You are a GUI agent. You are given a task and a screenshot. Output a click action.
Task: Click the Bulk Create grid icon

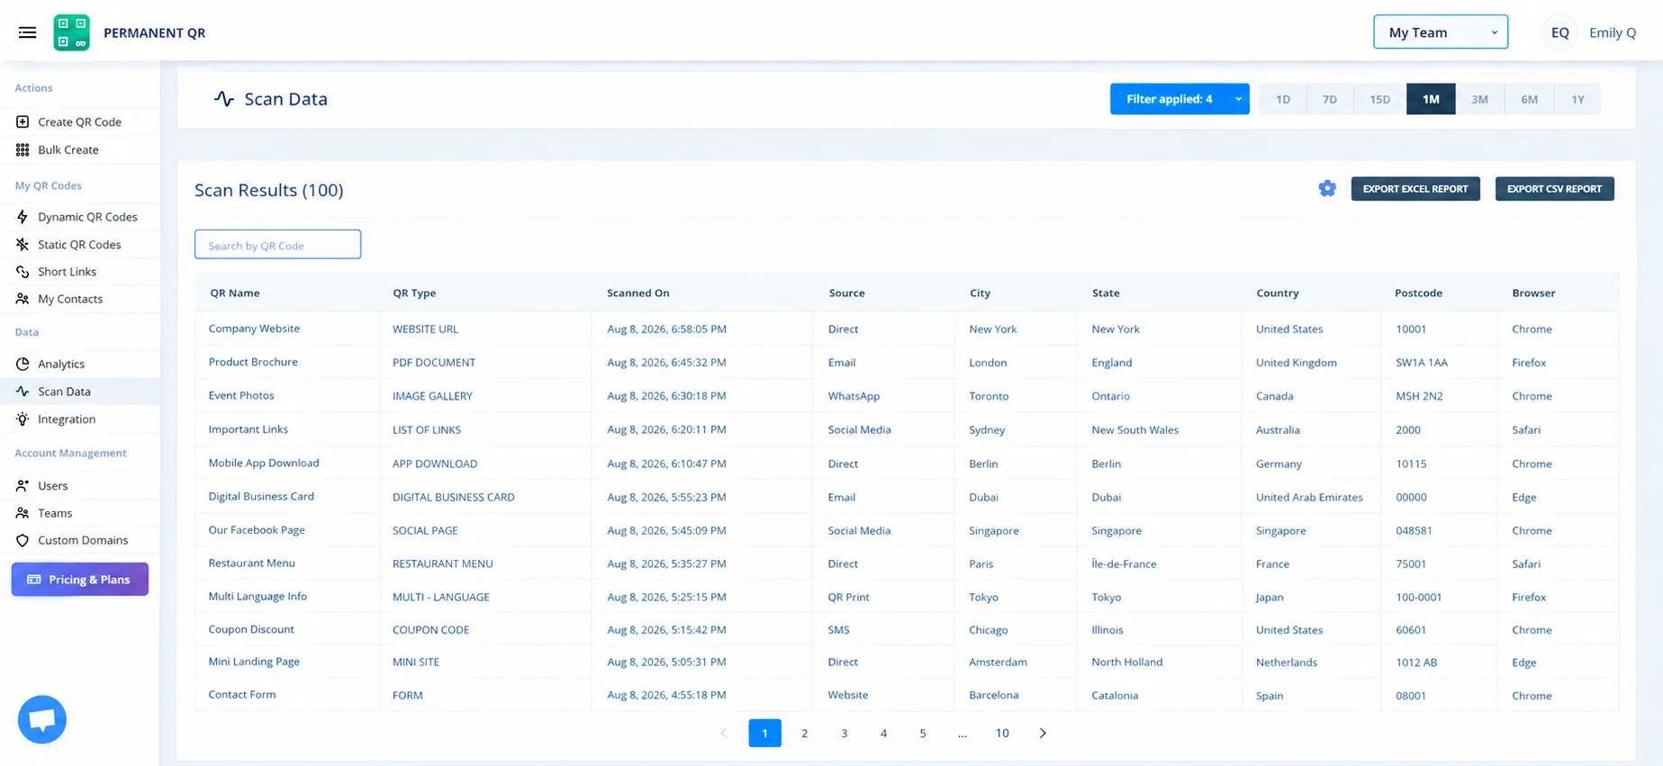(x=23, y=149)
